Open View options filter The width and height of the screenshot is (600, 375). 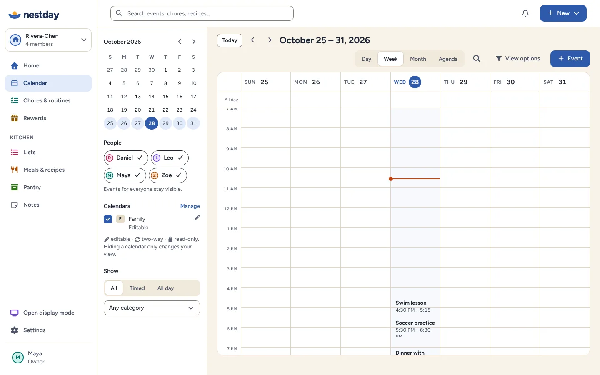[x=518, y=59]
